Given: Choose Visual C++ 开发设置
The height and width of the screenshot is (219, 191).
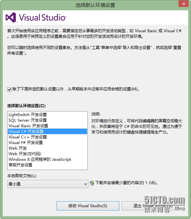Looking at the screenshot, I should click(47, 137).
